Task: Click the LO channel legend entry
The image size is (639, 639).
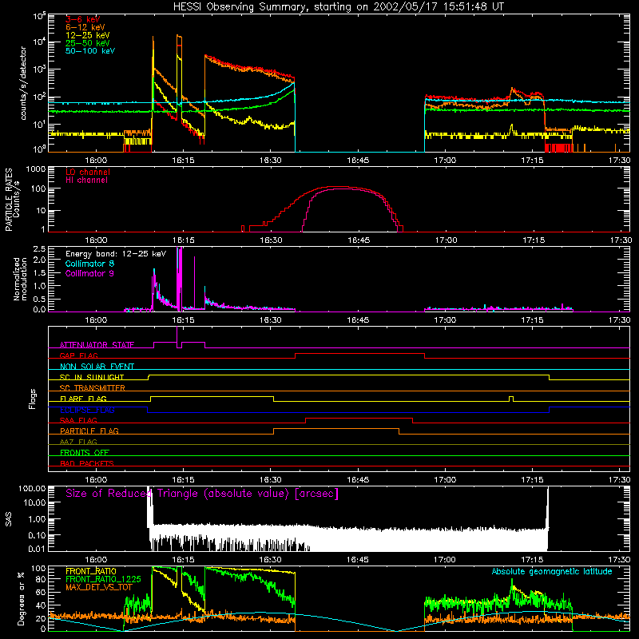Action: pos(88,172)
